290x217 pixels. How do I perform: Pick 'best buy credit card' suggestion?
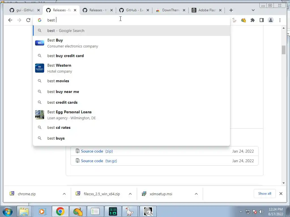click(131, 56)
